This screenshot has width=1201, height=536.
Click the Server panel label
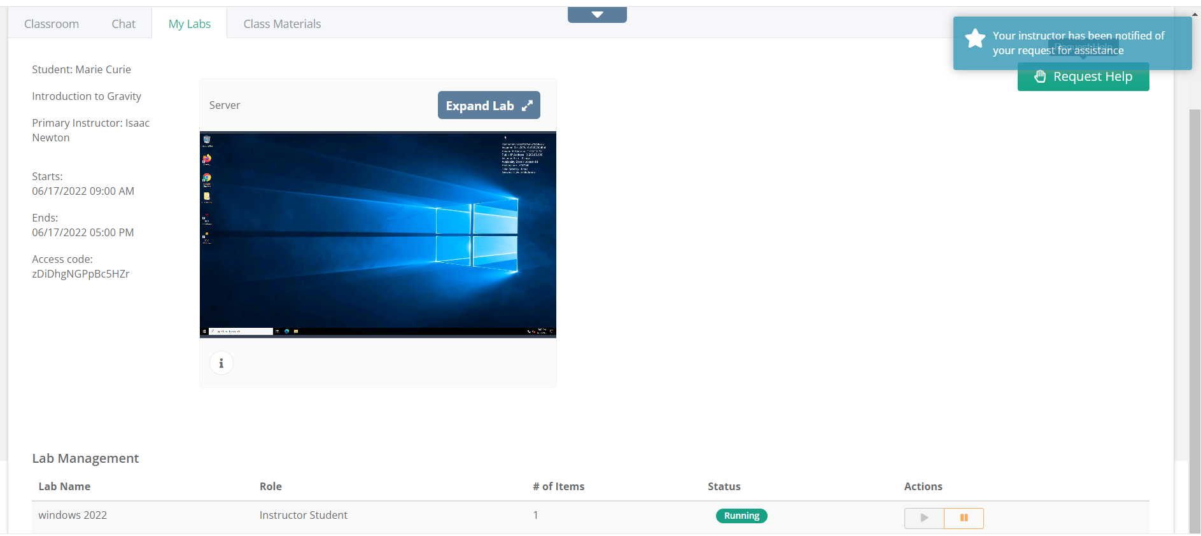[225, 105]
